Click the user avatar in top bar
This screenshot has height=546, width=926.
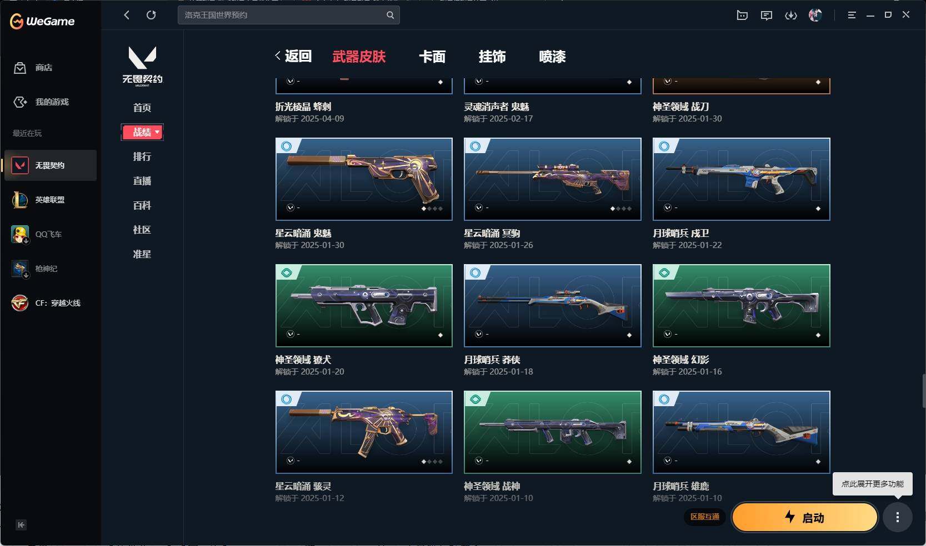click(815, 16)
